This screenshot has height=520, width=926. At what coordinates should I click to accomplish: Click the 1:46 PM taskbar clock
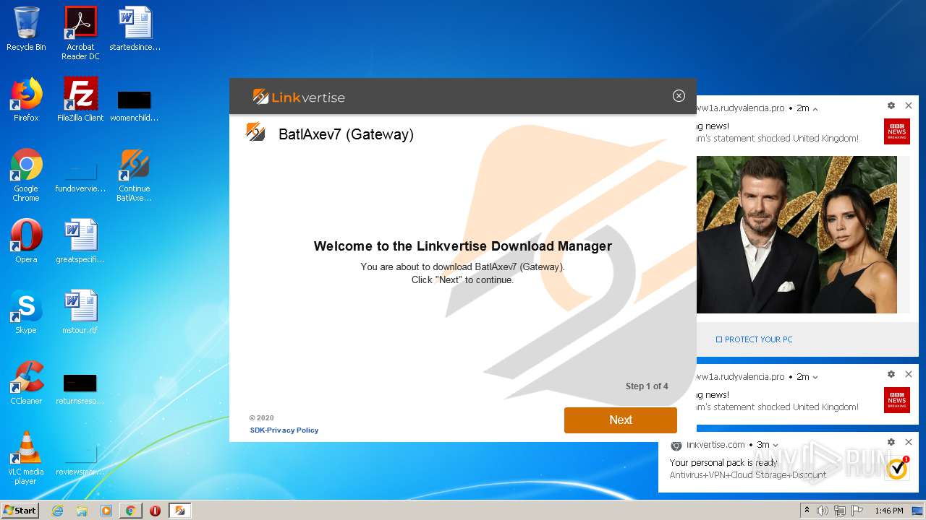pos(889,511)
